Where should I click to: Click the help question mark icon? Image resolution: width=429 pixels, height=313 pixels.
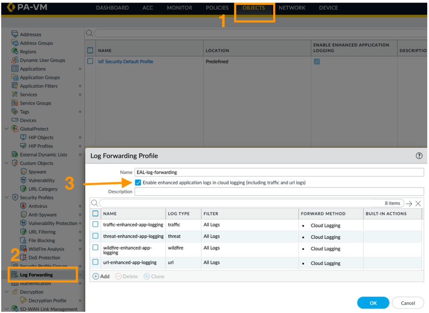[x=419, y=156]
